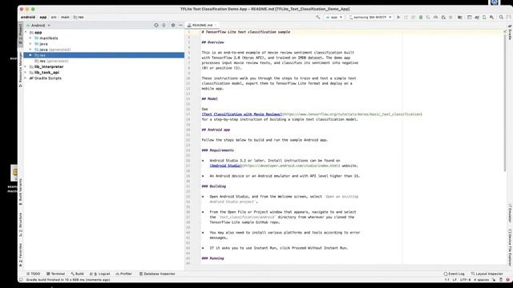Expand the lib_task_api module arrow
This screenshot has height=288, width=513.
pos(26,73)
